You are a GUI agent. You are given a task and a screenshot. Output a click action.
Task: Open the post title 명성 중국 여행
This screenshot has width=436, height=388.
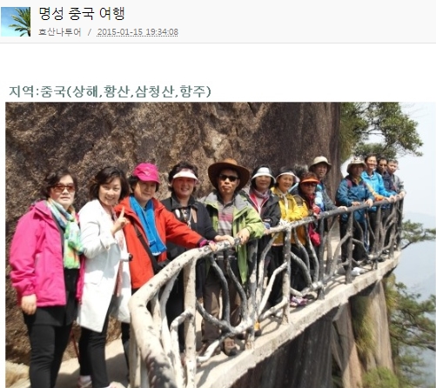82,14
